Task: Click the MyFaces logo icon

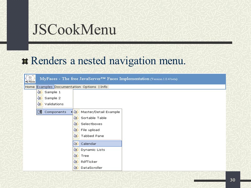Action: [x=30, y=79]
